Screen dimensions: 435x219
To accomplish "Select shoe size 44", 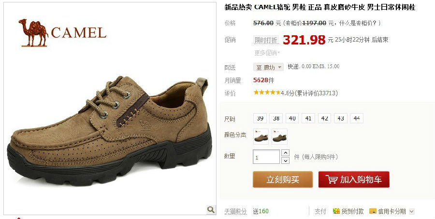I will (x=357, y=118).
